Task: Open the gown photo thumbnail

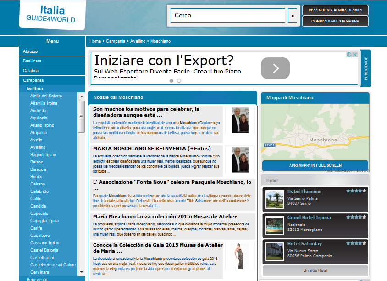Action: click(240, 256)
